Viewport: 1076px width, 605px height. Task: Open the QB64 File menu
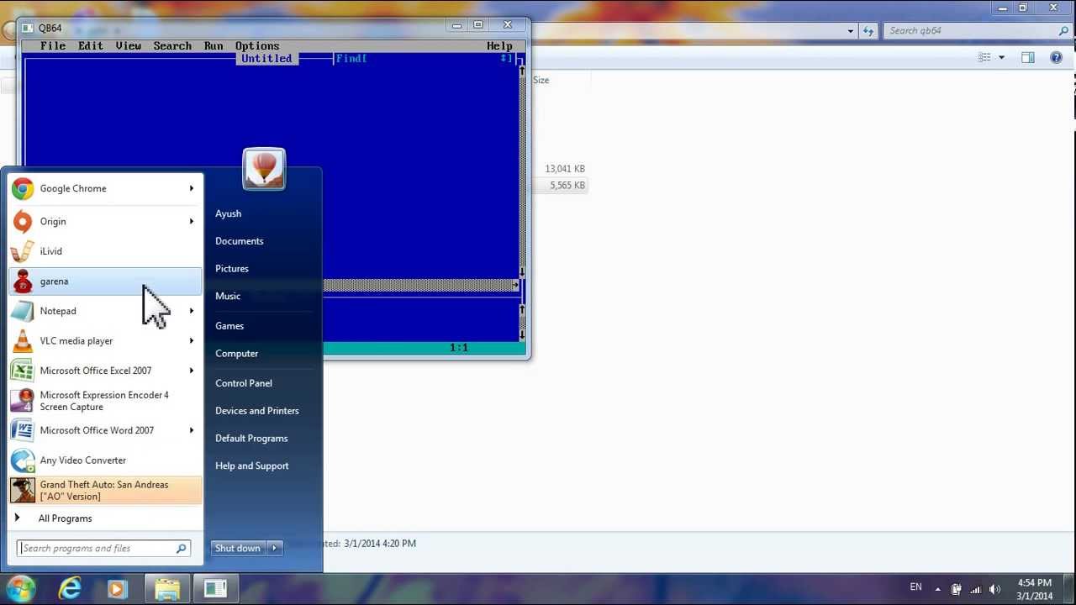(x=52, y=46)
